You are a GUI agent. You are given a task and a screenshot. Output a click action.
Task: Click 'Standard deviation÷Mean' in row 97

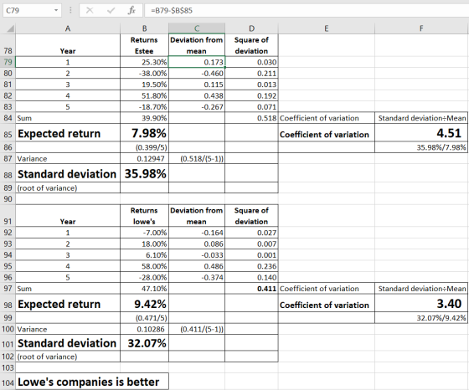tap(421, 289)
